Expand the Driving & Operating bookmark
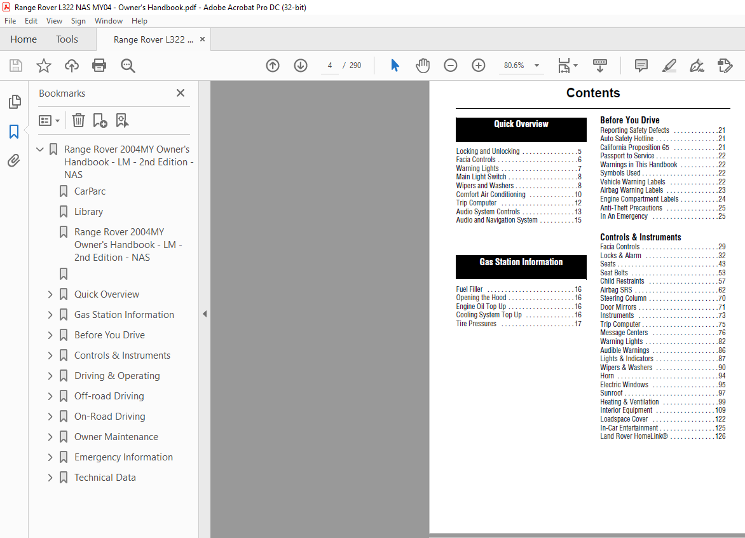 coord(50,376)
